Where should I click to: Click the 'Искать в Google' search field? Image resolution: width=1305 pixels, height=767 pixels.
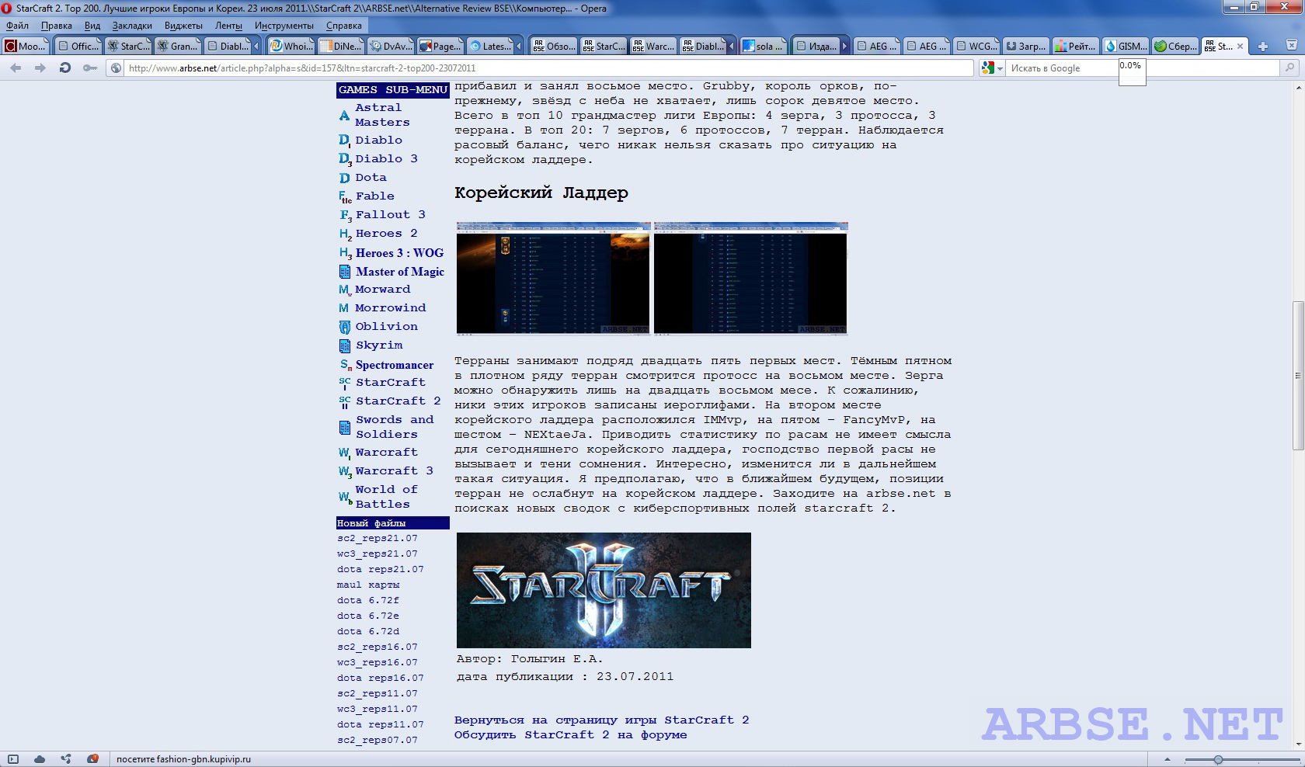[x=1142, y=68]
